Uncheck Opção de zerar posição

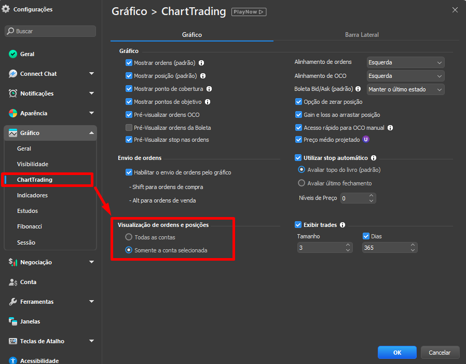[298, 102]
